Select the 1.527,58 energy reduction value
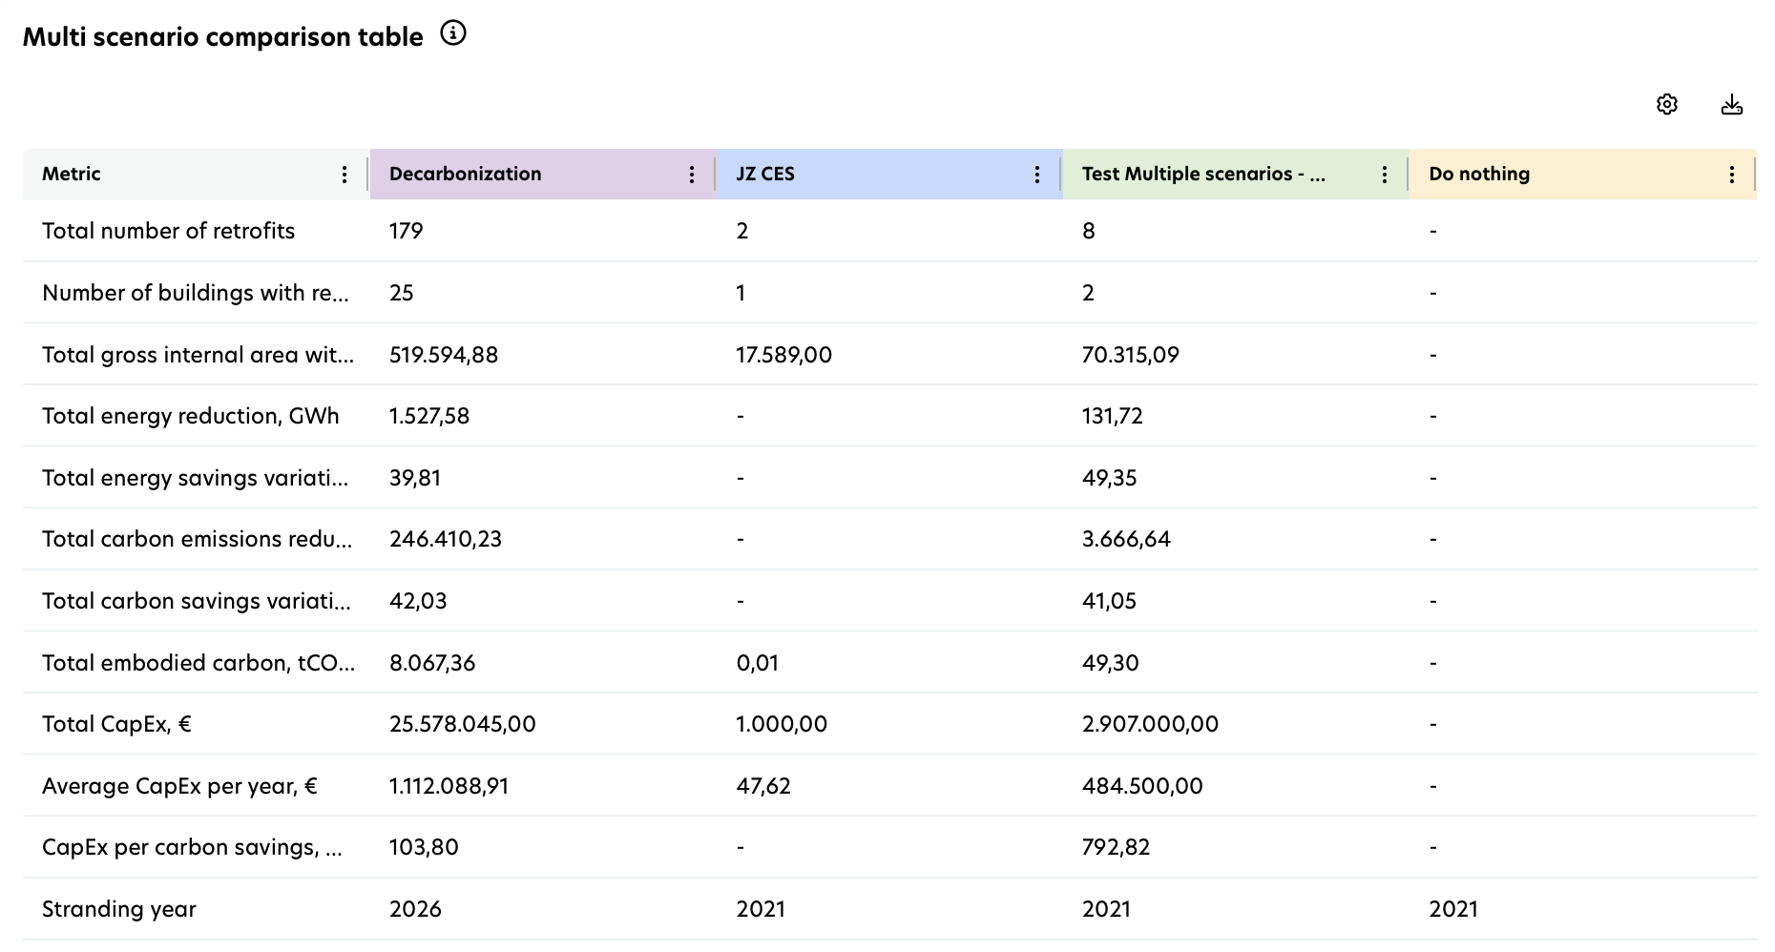The height and width of the screenshot is (952, 1775). tap(429, 416)
